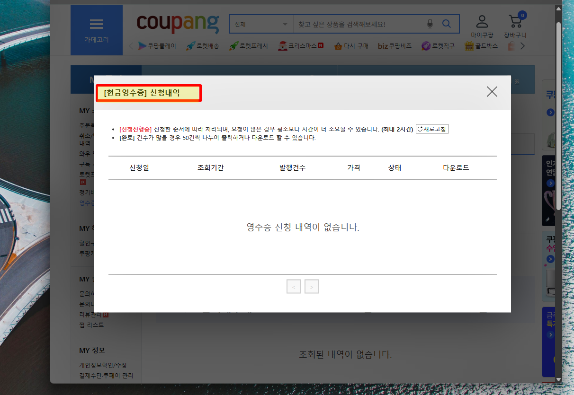Image resolution: width=574 pixels, height=395 pixels.
Task: Open 찜 리스트 link in sidebar
Action: [91, 325]
